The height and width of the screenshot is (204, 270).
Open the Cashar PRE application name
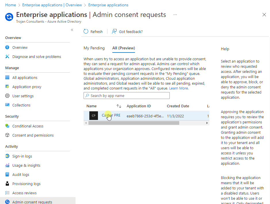coord(111,115)
